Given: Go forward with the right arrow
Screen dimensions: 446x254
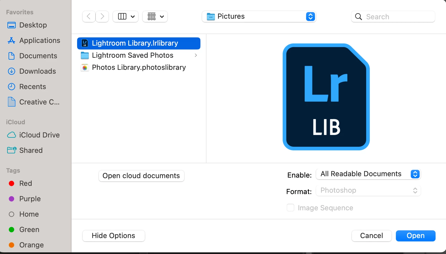Looking at the screenshot, I should (x=102, y=16).
